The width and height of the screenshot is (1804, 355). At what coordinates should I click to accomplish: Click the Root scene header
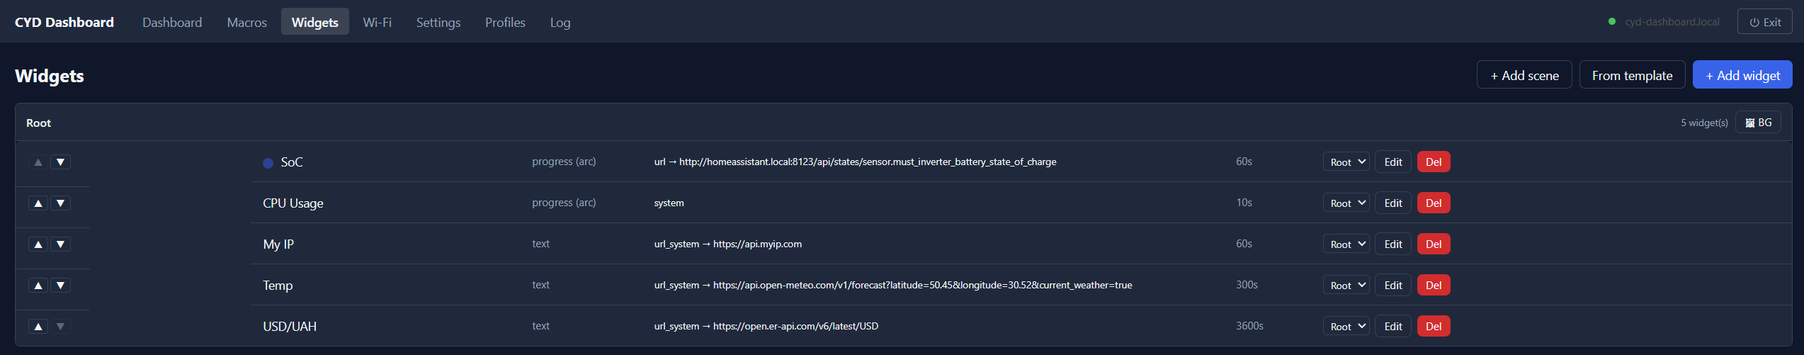pyautogui.click(x=39, y=123)
